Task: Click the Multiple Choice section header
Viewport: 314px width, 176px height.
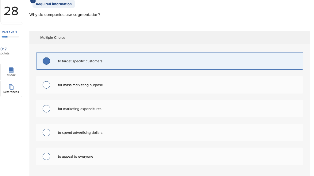Action: click(53, 38)
